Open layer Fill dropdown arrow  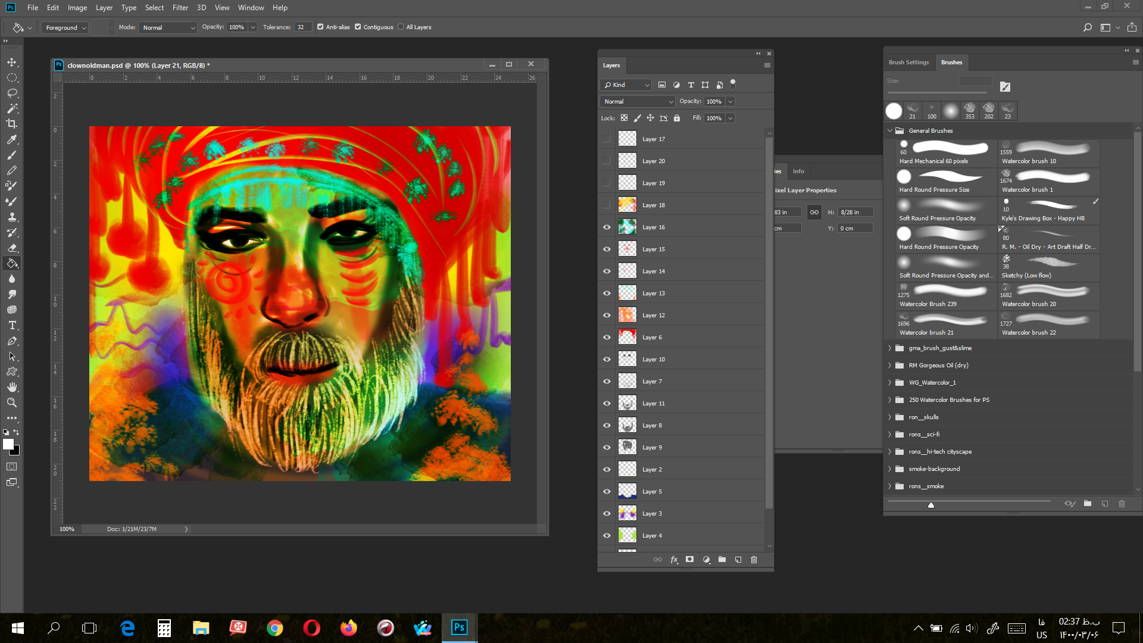730,118
